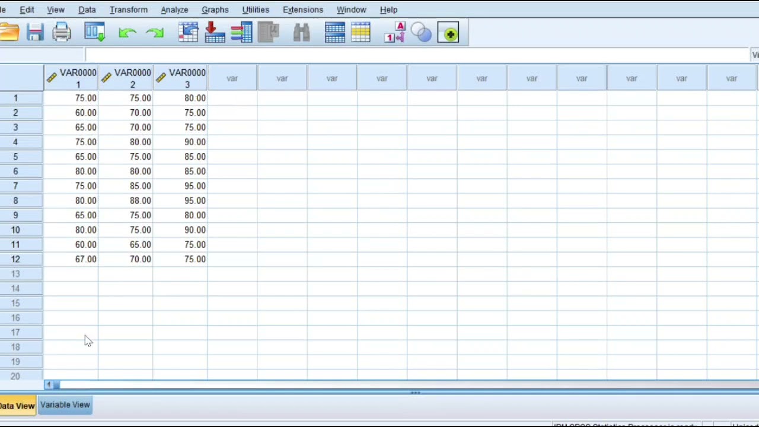Click the 88.00 cell in VAR00002
This screenshot has height=427, width=759.
click(126, 200)
